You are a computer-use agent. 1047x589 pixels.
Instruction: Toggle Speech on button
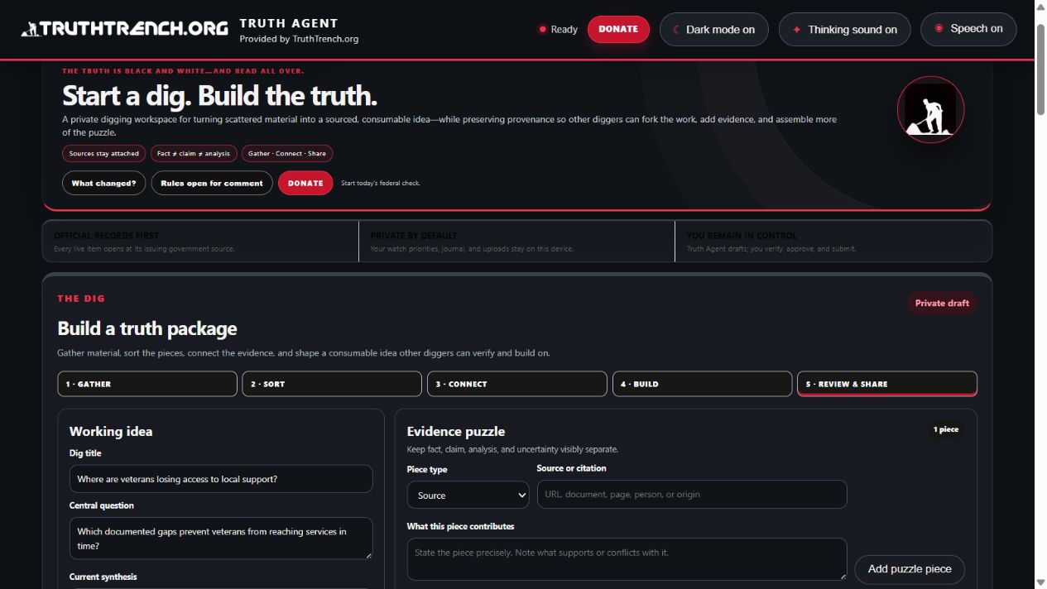tap(968, 29)
